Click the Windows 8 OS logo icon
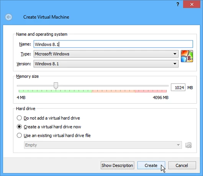The image size is (203, 176). pyautogui.click(x=187, y=56)
